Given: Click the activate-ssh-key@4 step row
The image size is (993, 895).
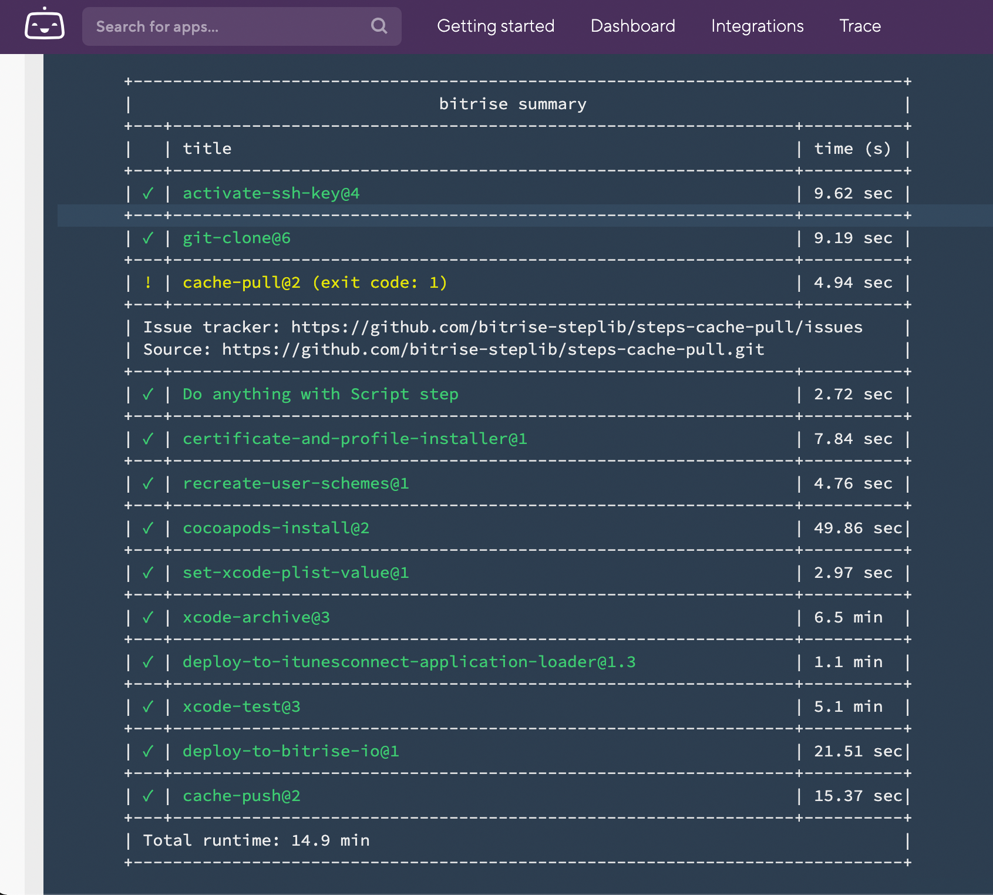Looking at the screenshot, I should [x=517, y=193].
